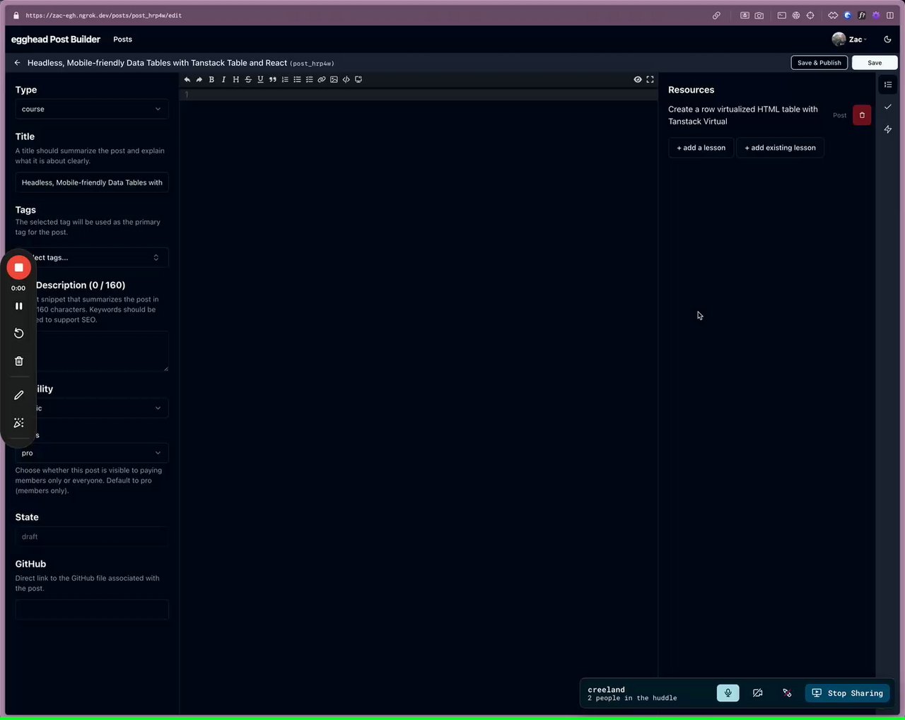
Task: Click the GitHub link input field
Action: point(92,609)
